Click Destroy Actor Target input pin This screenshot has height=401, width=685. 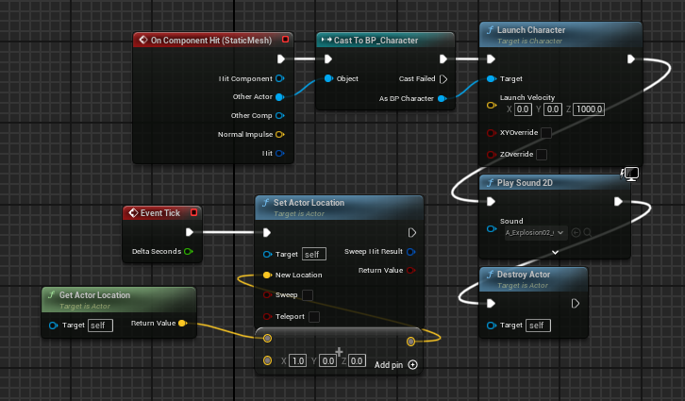click(x=491, y=326)
